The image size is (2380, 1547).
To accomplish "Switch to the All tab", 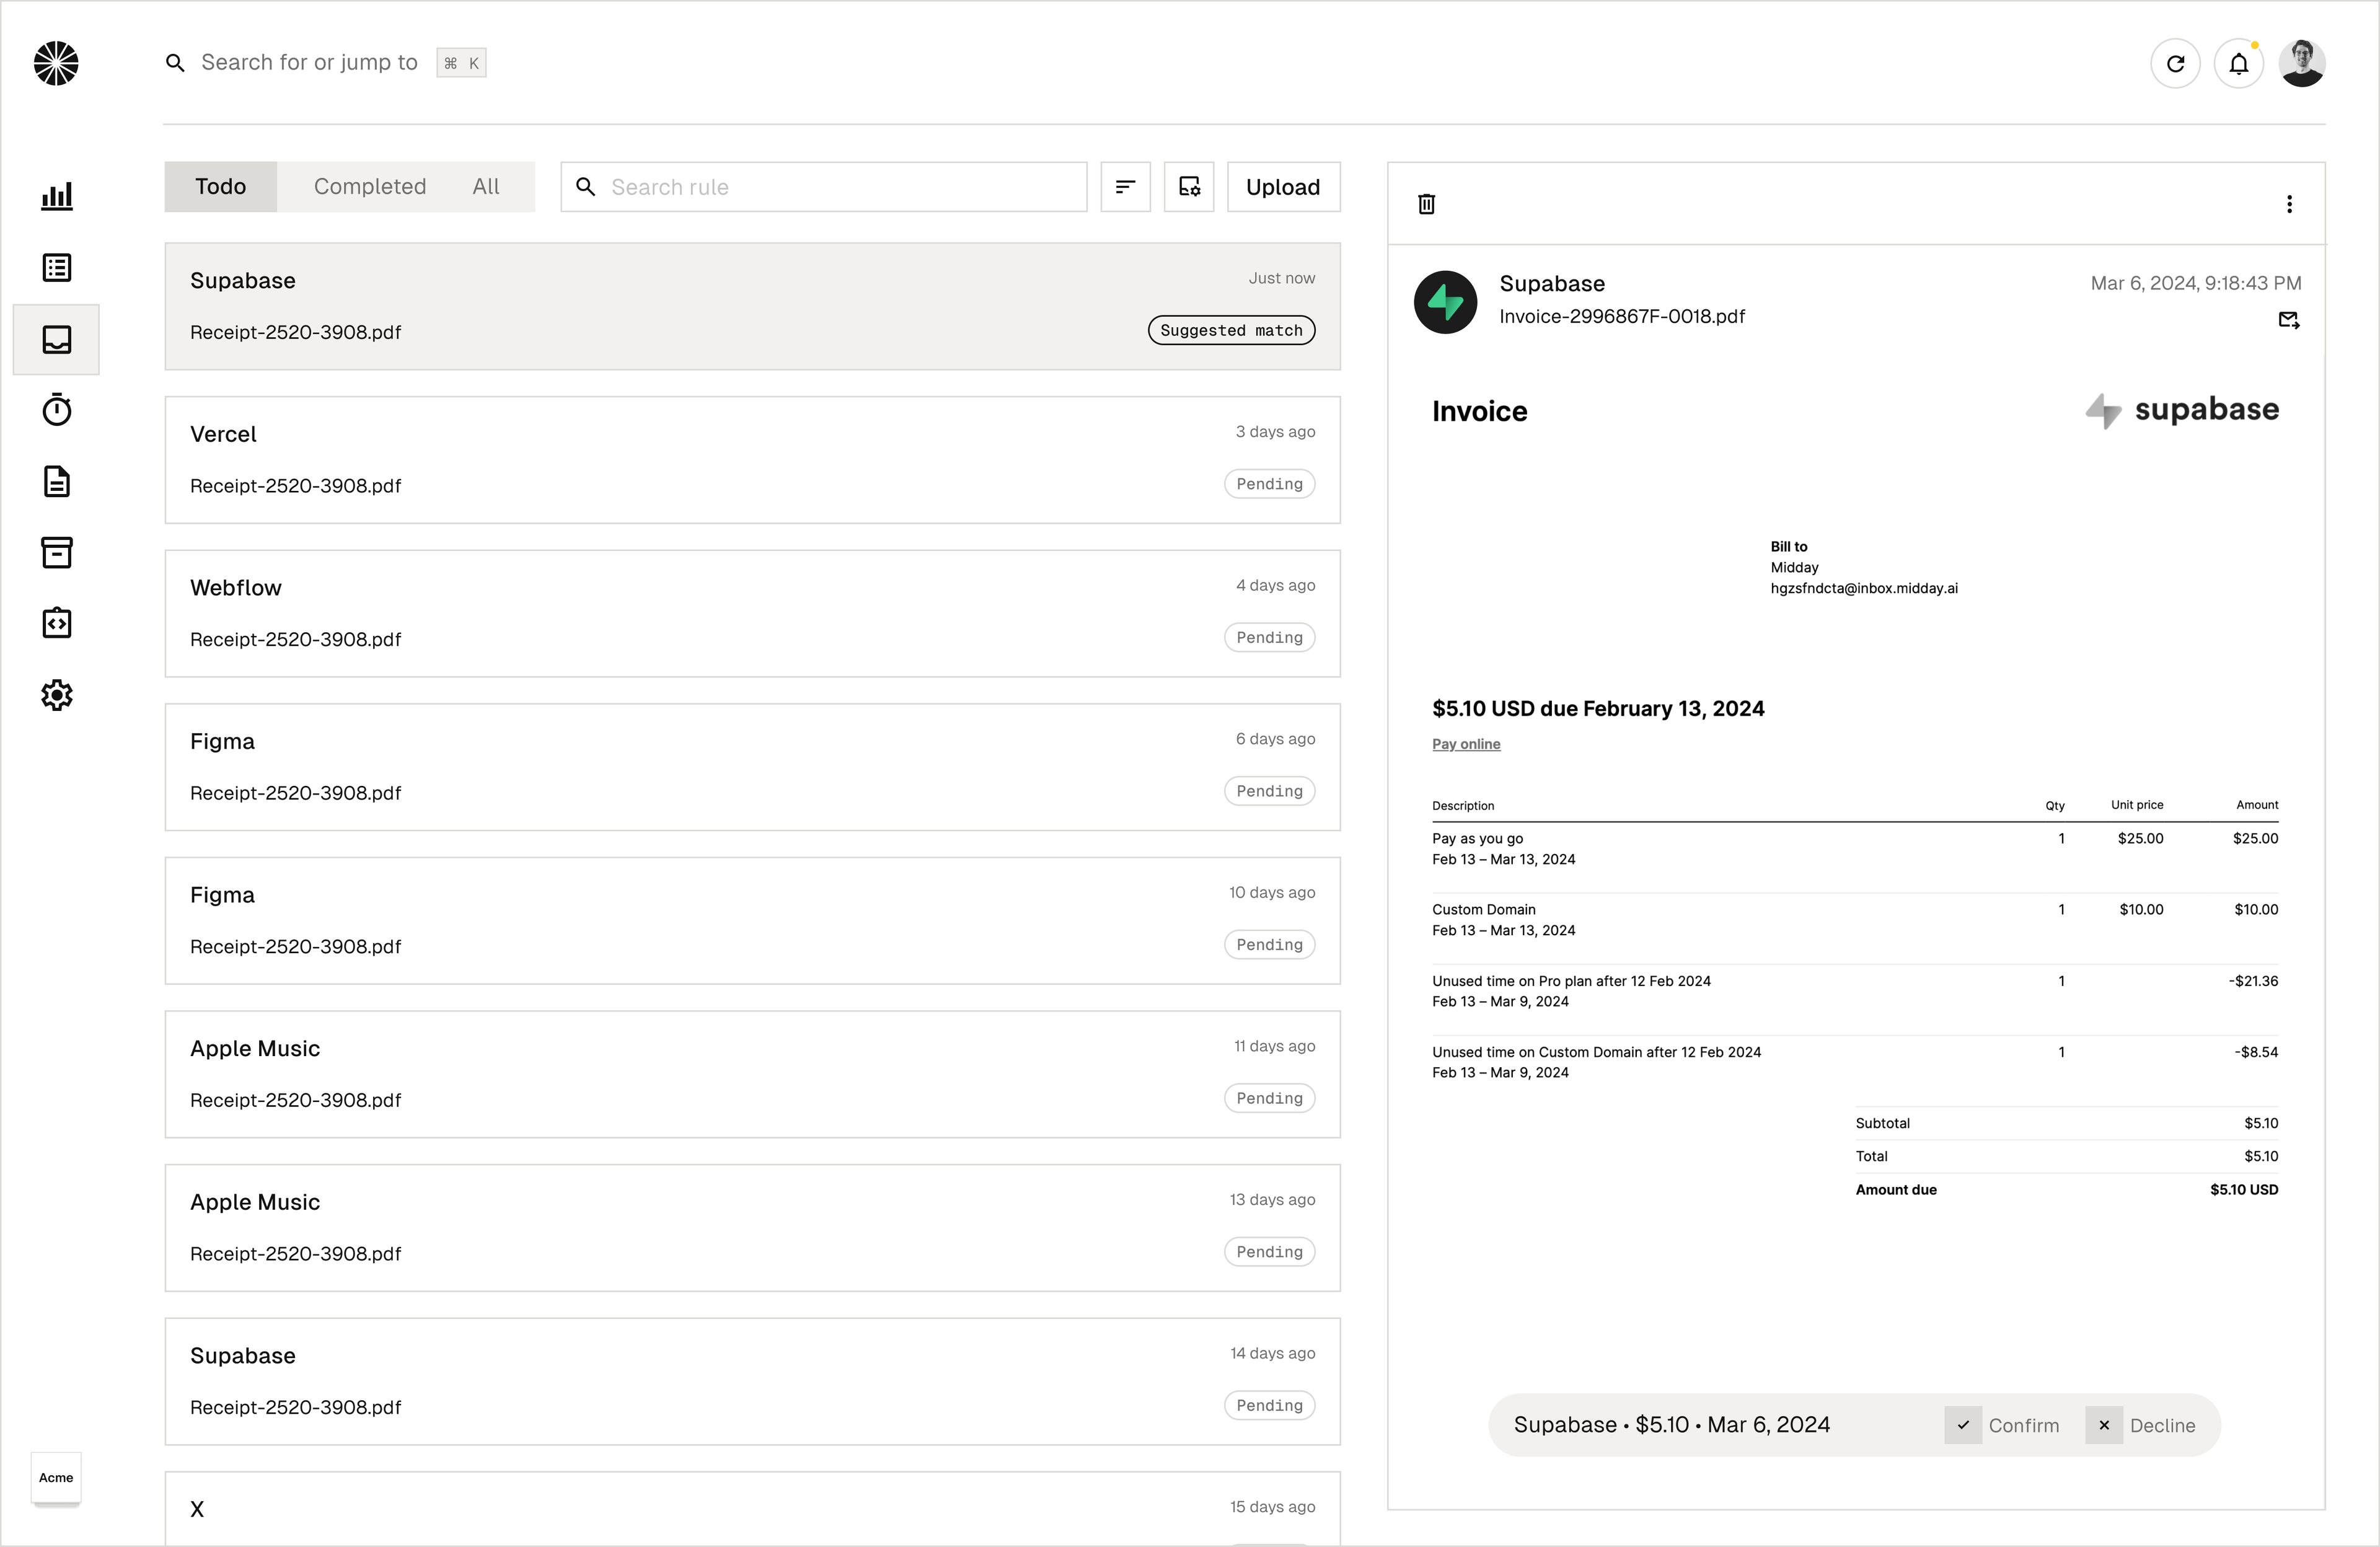I will pyautogui.click(x=486, y=187).
